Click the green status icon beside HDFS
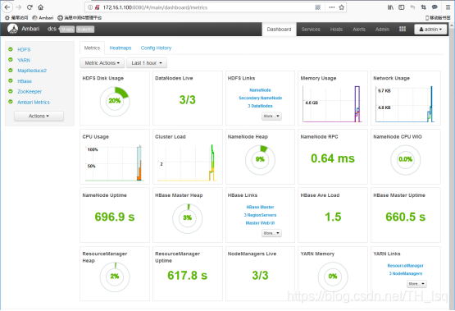The height and width of the screenshot is (311, 455). pyautogui.click(x=11, y=49)
